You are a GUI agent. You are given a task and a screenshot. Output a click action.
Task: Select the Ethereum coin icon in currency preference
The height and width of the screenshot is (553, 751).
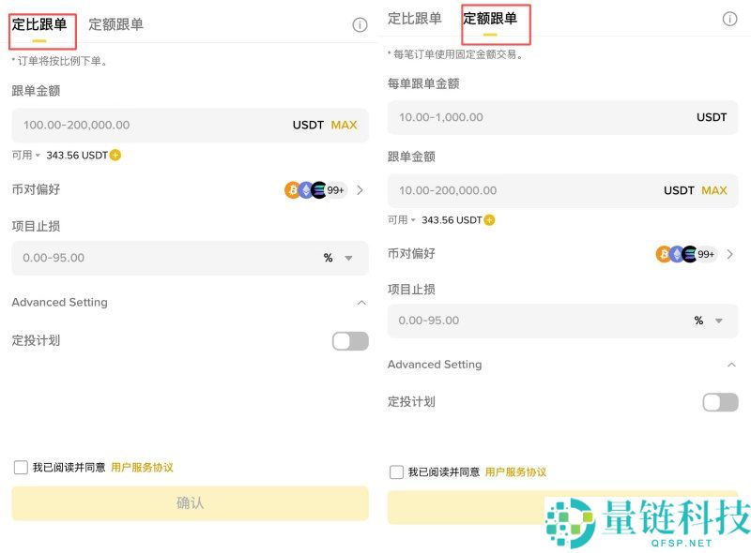pyautogui.click(x=305, y=189)
